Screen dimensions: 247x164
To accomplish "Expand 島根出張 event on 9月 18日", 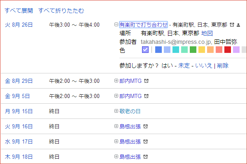I will click(116, 157).
